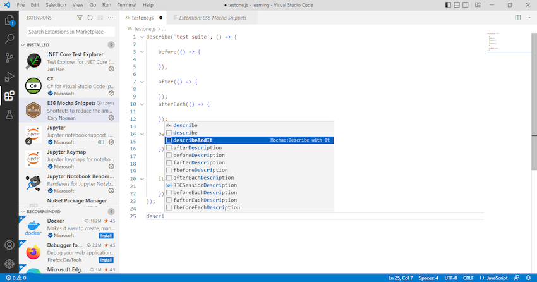Image resolution: width=537 pixels, height=282 pixels.
Task: Select the NuGet Package Manager extension
Action: pos(69,202)
